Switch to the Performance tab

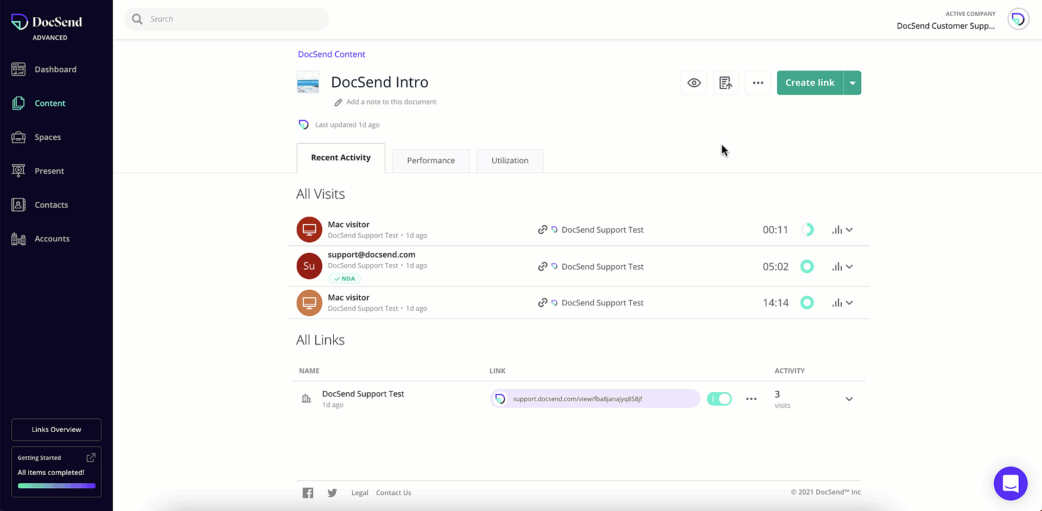coord(431,161)
